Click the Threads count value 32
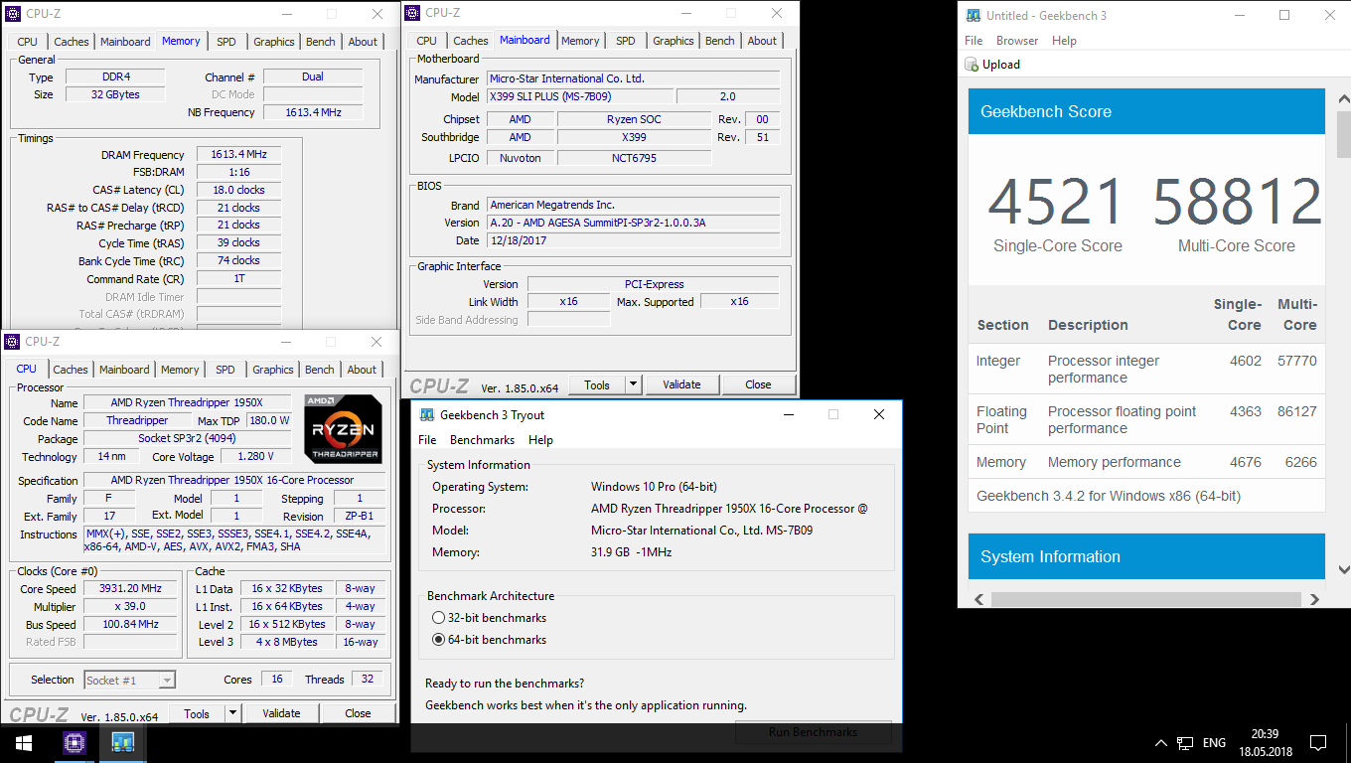Screen dimensions: 1351x763 point(368,680)
